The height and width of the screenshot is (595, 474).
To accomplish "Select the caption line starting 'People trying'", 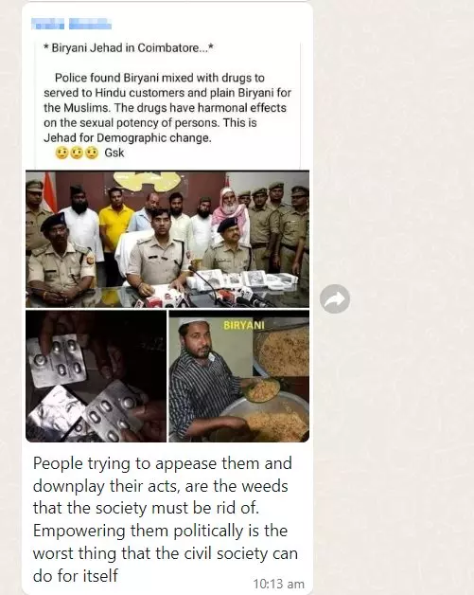I will 163,463.
